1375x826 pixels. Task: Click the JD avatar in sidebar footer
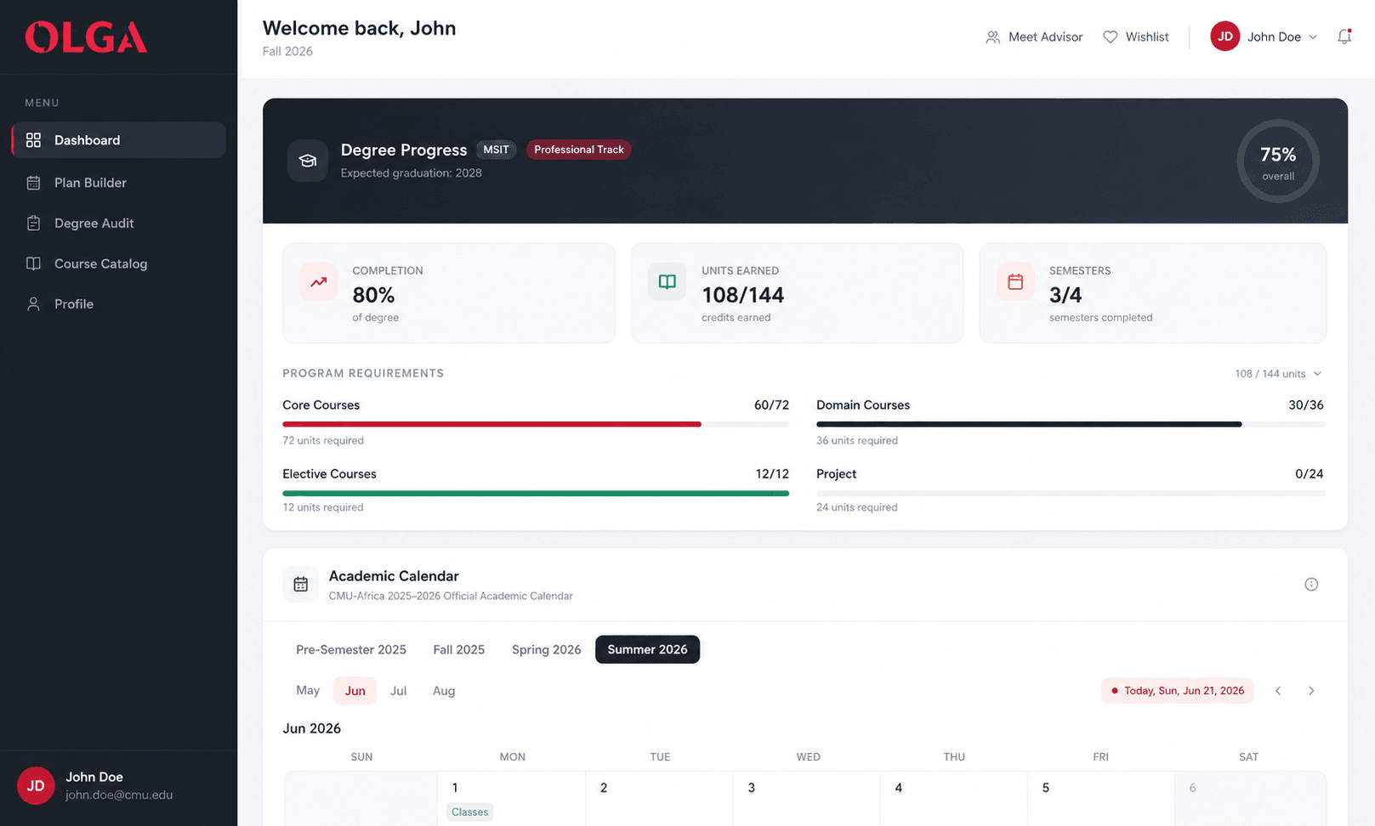[36, 786]
